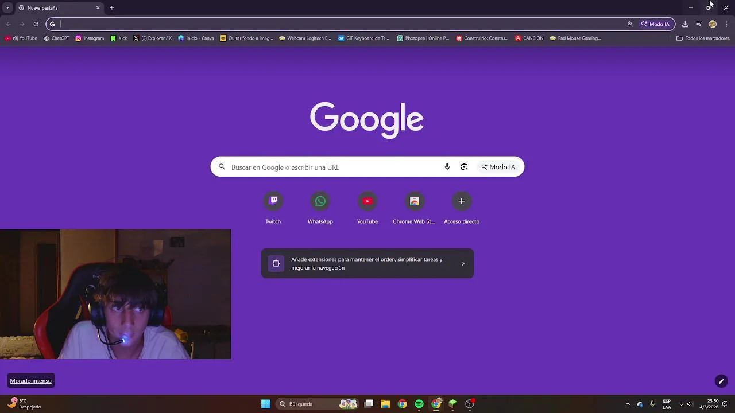The height and width of the screenshot is (413, 735).
Task: Show hidden system tray icons
Action: [627, 404]
